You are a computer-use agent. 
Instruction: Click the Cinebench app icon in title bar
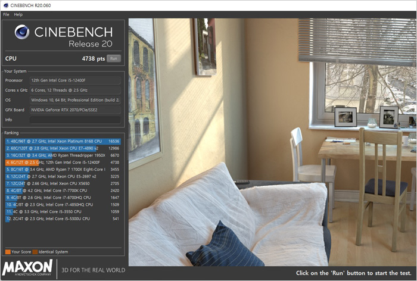pos(5,5)
